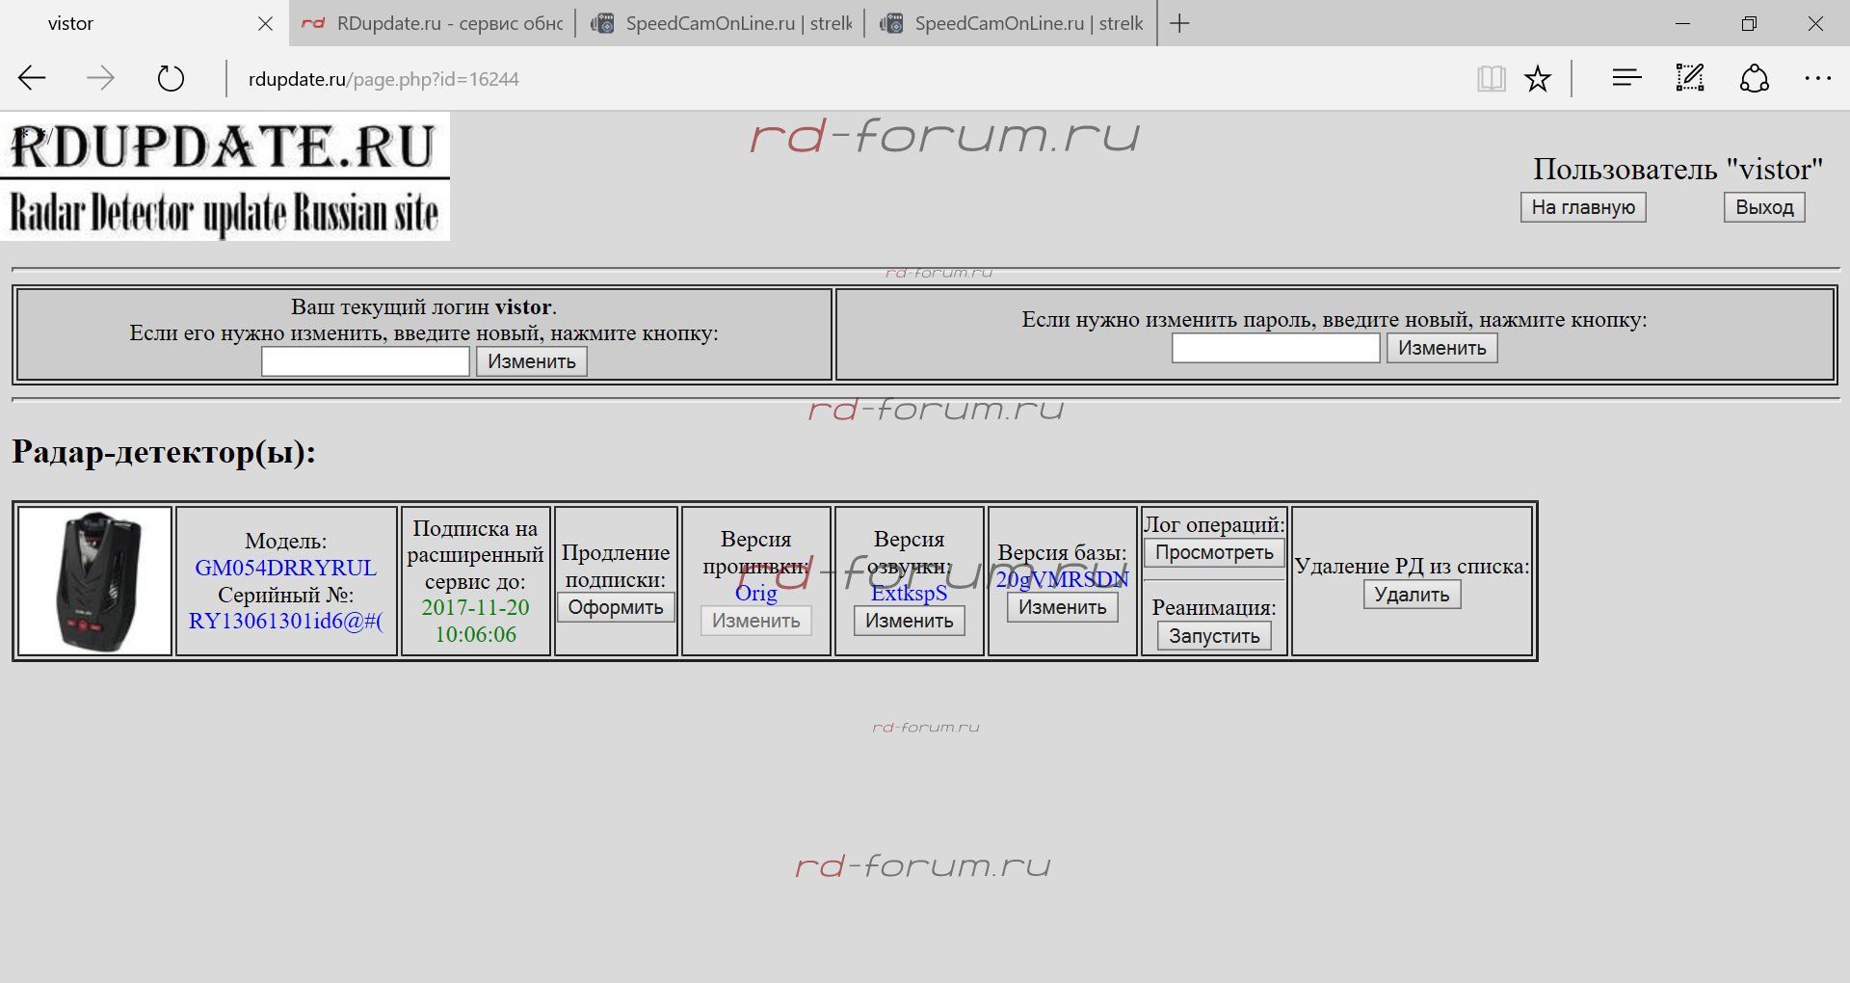This screenshot has height=983, width=1850.
Task: Click the share icon in toolbar
Action: click(1754, 79)
